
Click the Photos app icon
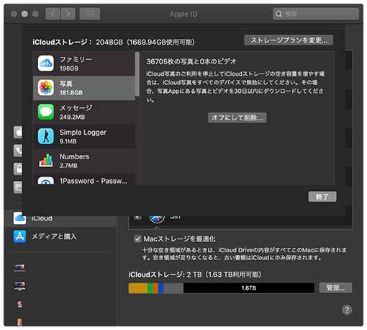point(46,88)
